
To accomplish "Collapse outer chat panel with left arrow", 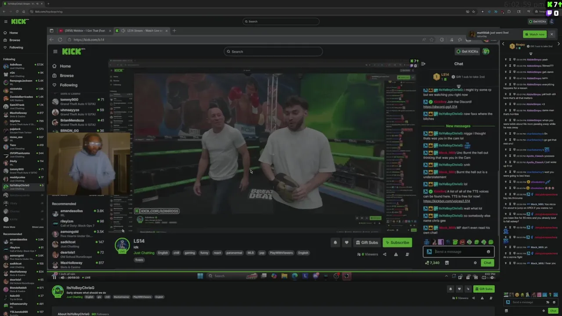I will tap(504, 44).
